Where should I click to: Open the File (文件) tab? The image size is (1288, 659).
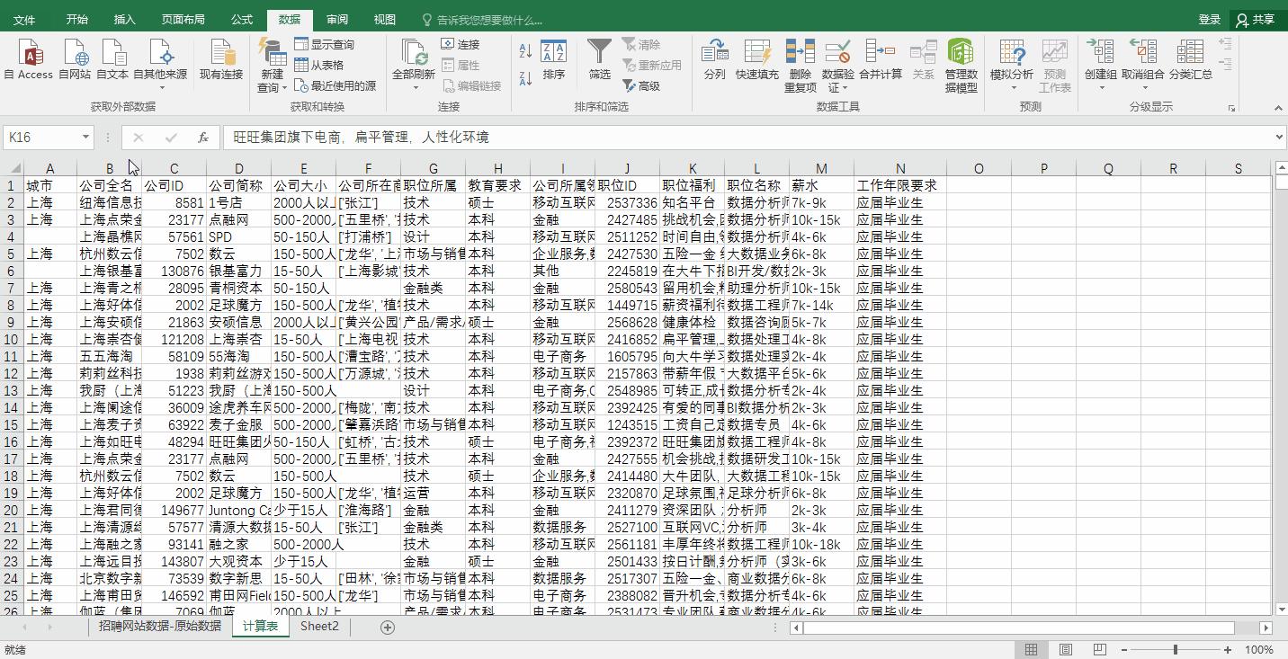tap(24, 19)
